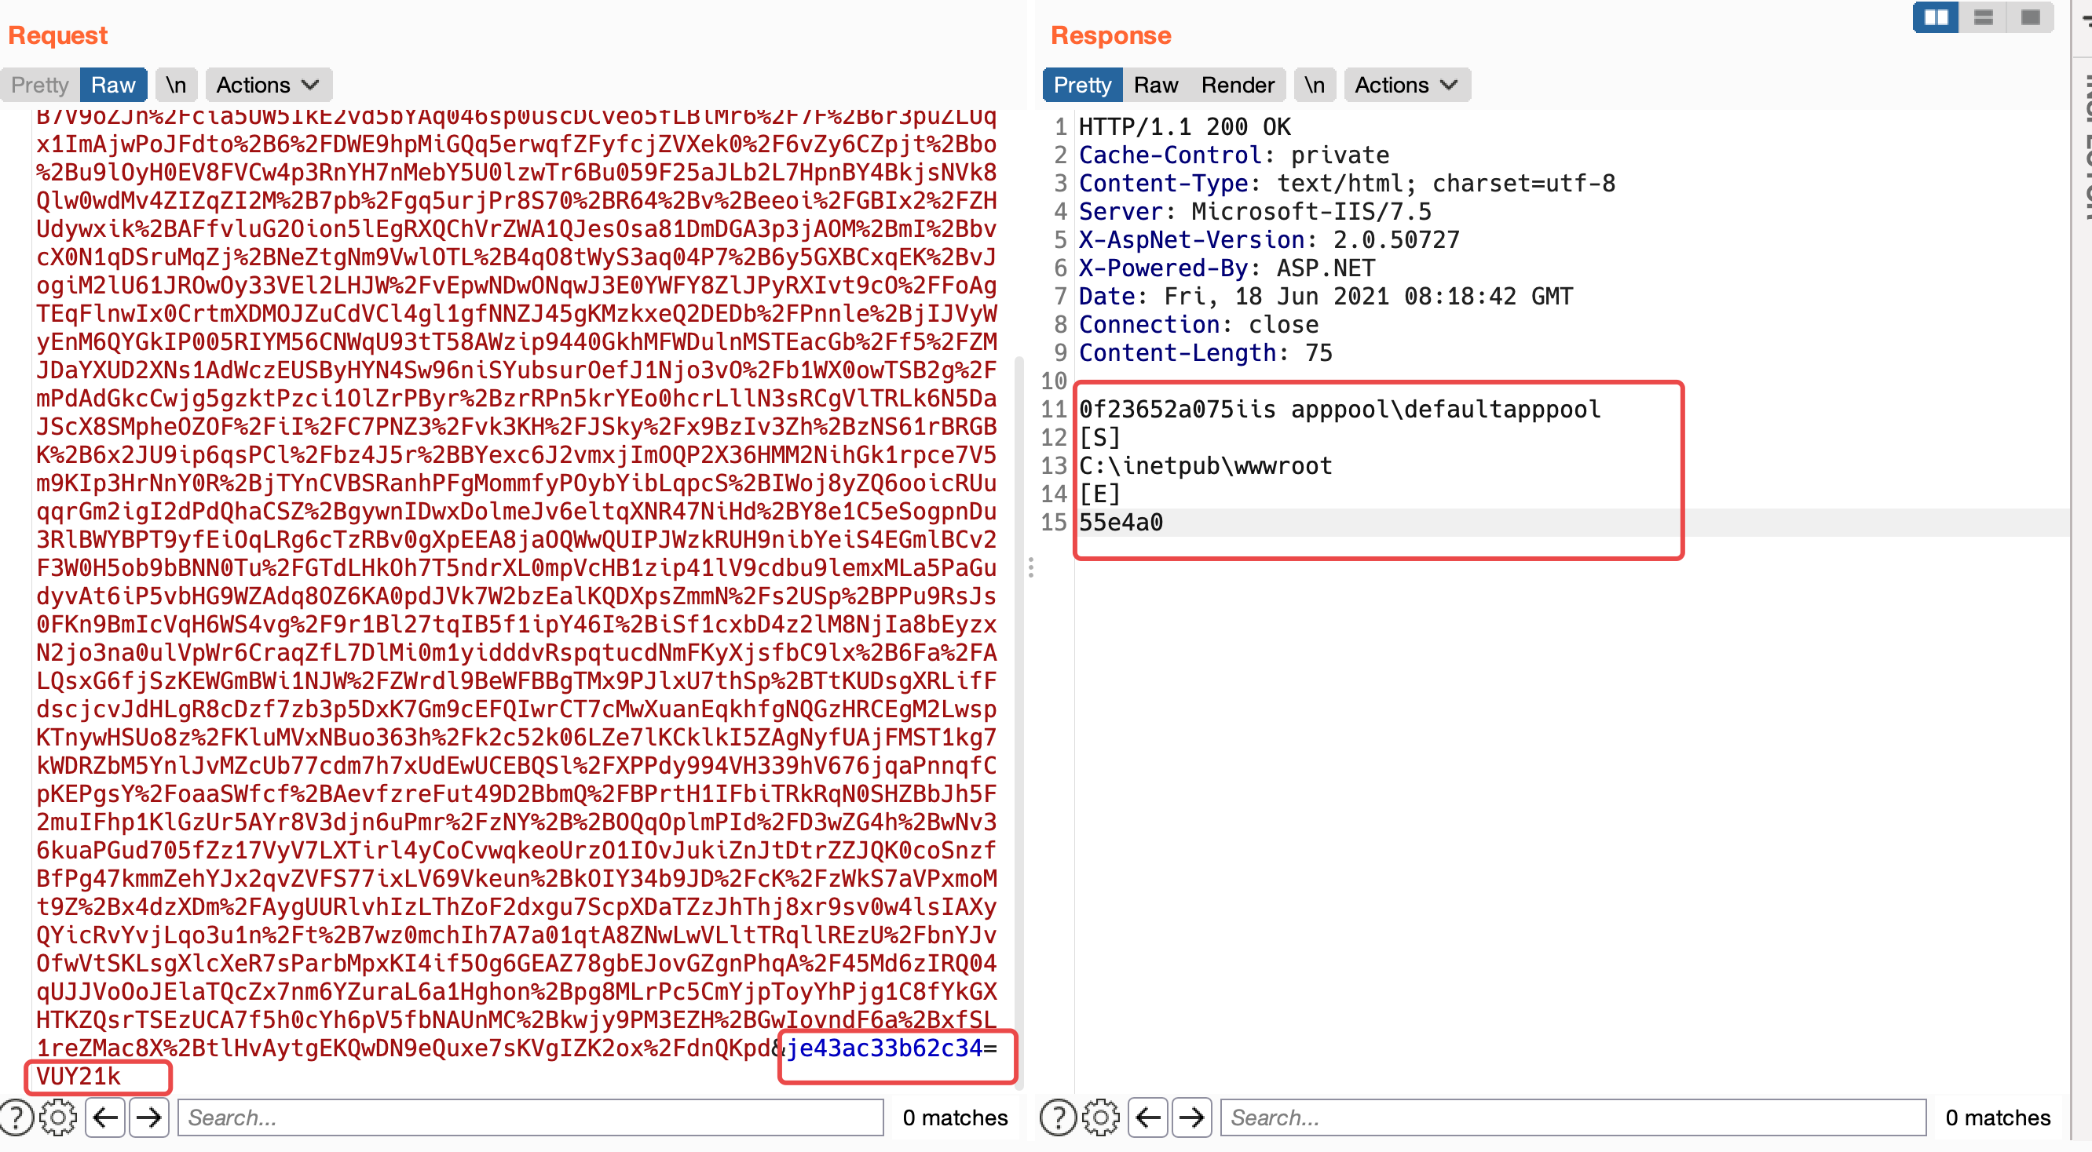This screenshot has width=2092, height=1152.
Task: Switch to combined tabbed layout
Action: [x=2030, y=17]
